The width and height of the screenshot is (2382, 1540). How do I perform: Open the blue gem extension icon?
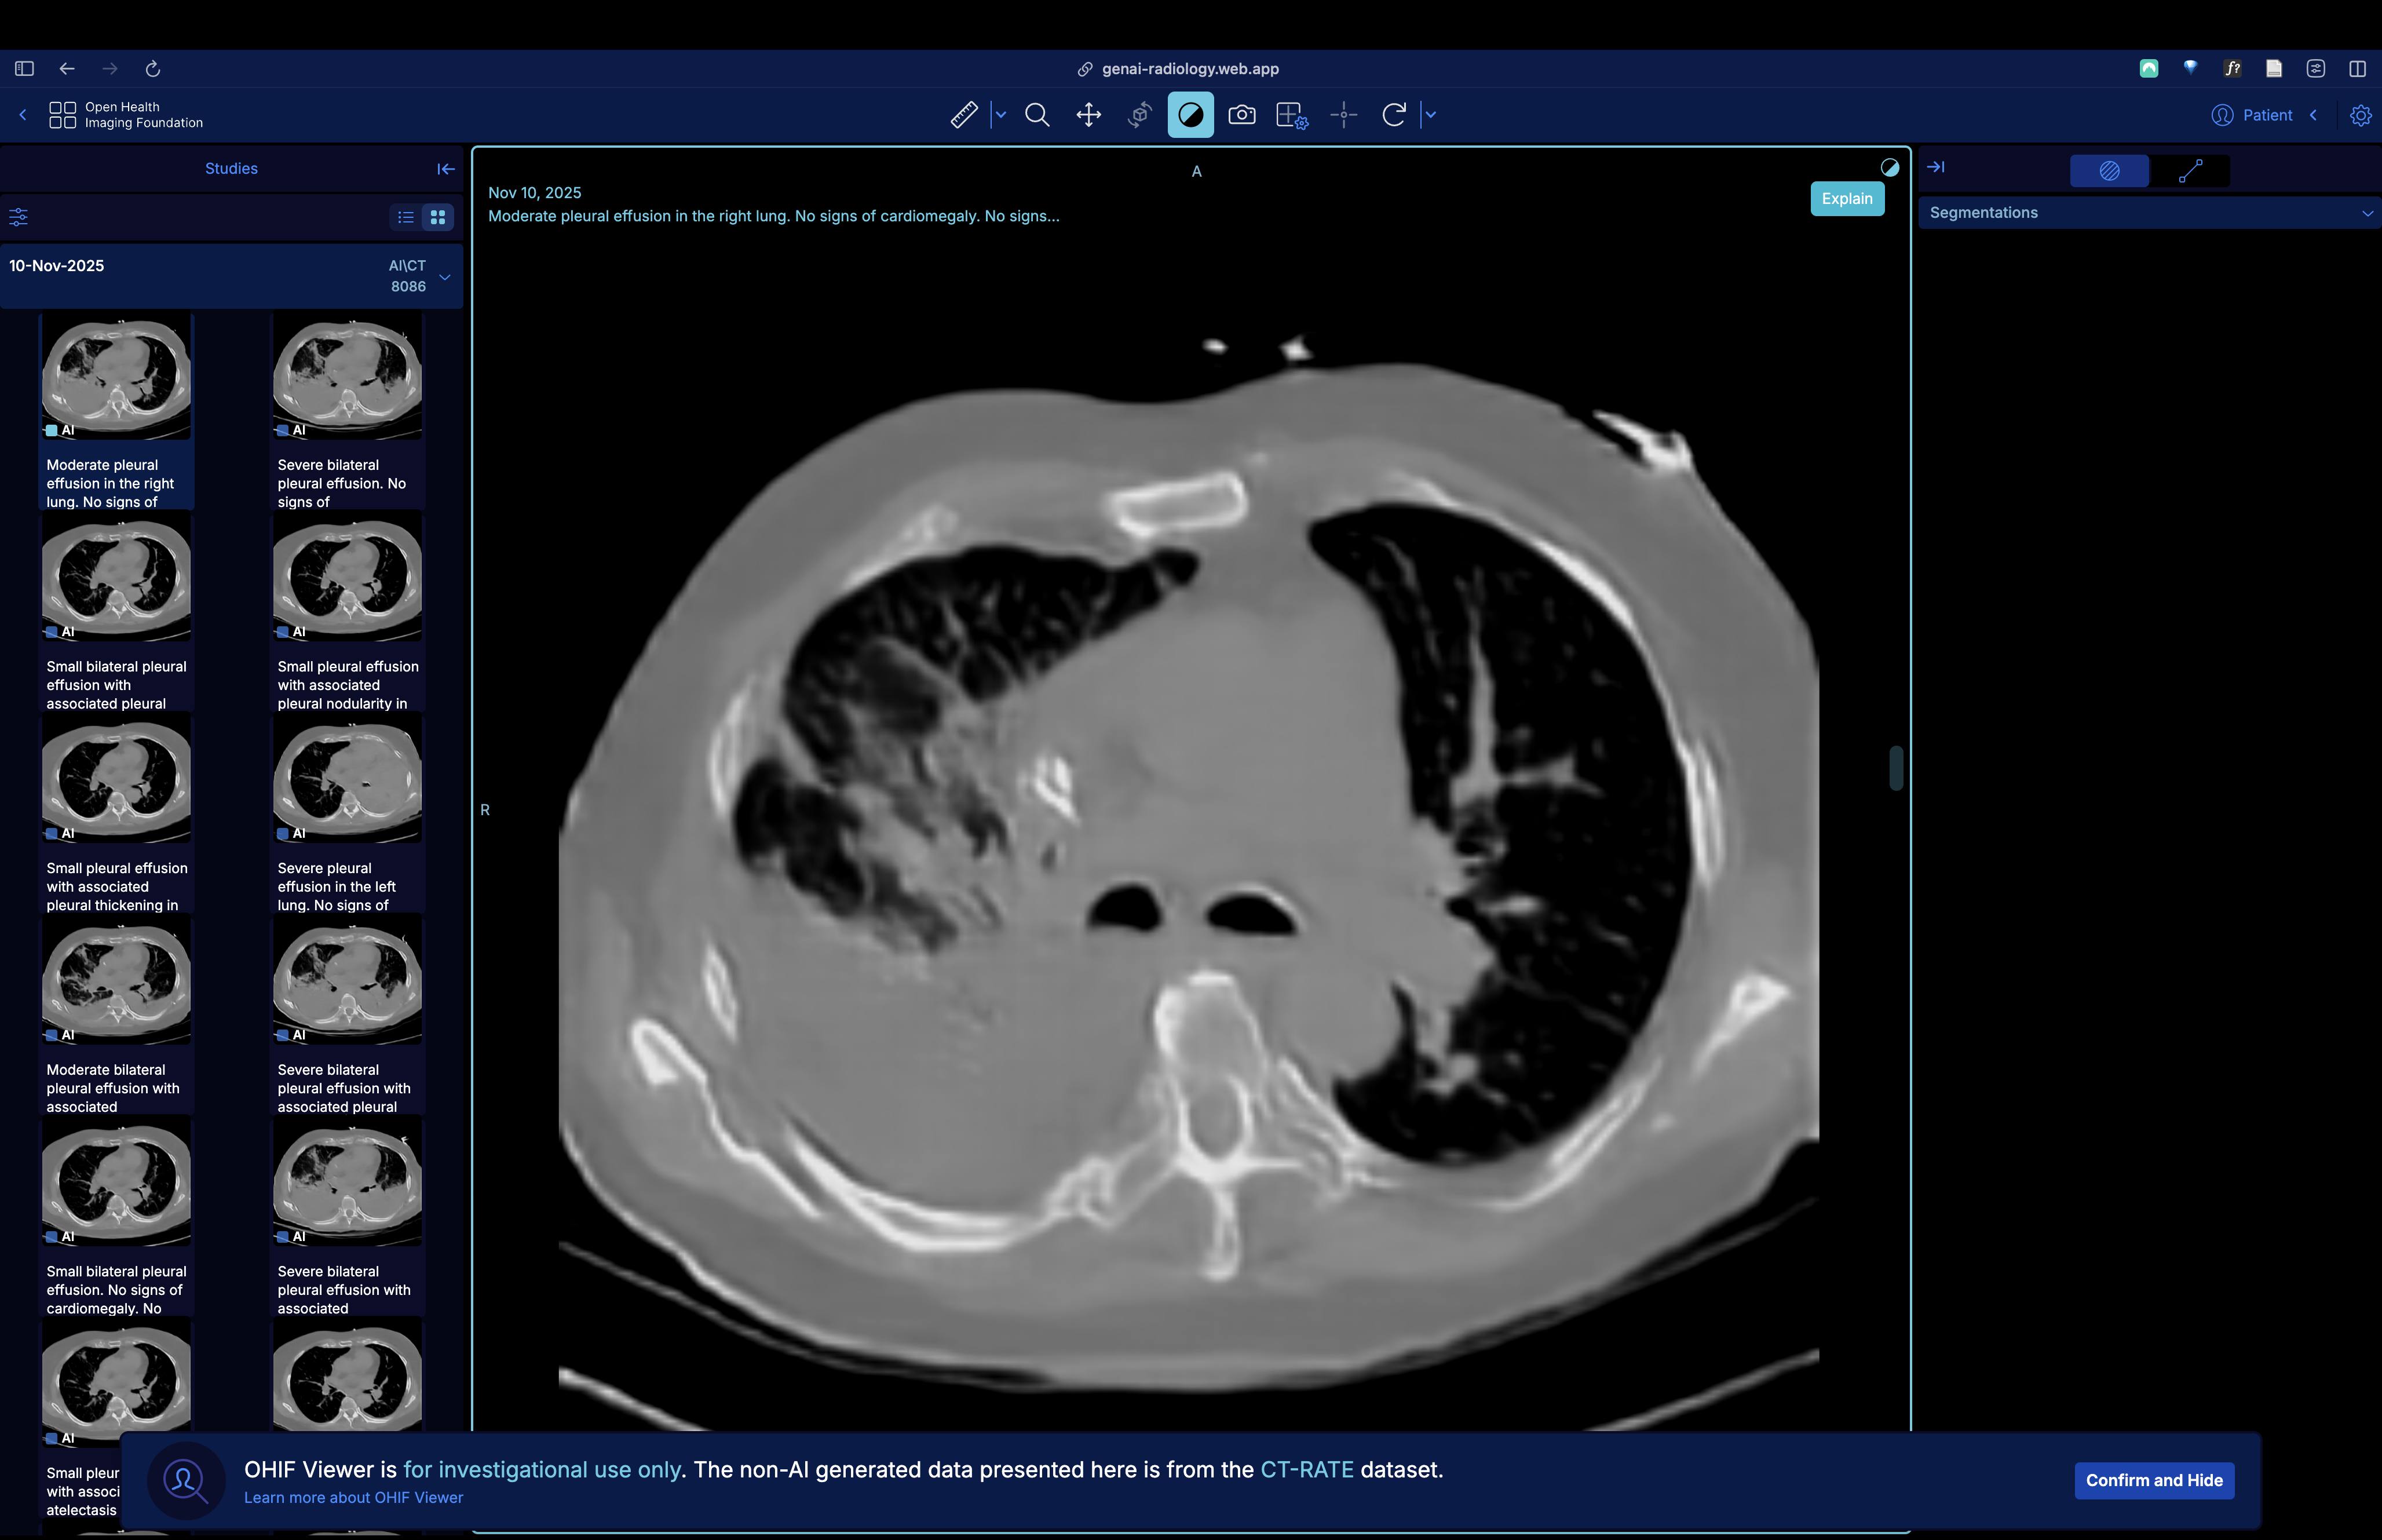pyautogui.click(x=2190, y=68)
